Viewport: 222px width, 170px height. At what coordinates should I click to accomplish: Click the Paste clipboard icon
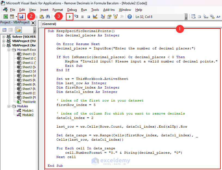pos(41,17)
